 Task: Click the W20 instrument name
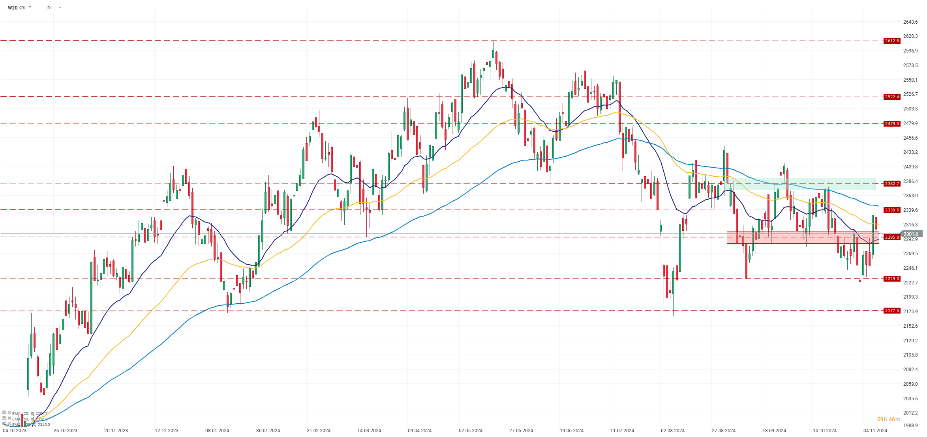(13, 7)
